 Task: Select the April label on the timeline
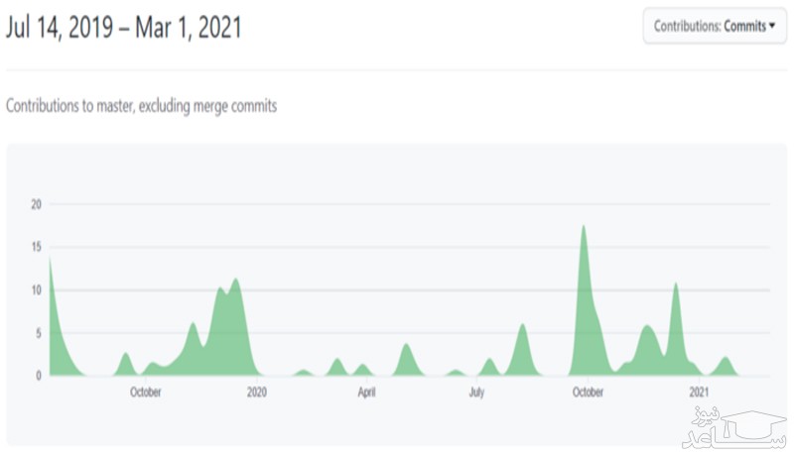coord(366,392)
